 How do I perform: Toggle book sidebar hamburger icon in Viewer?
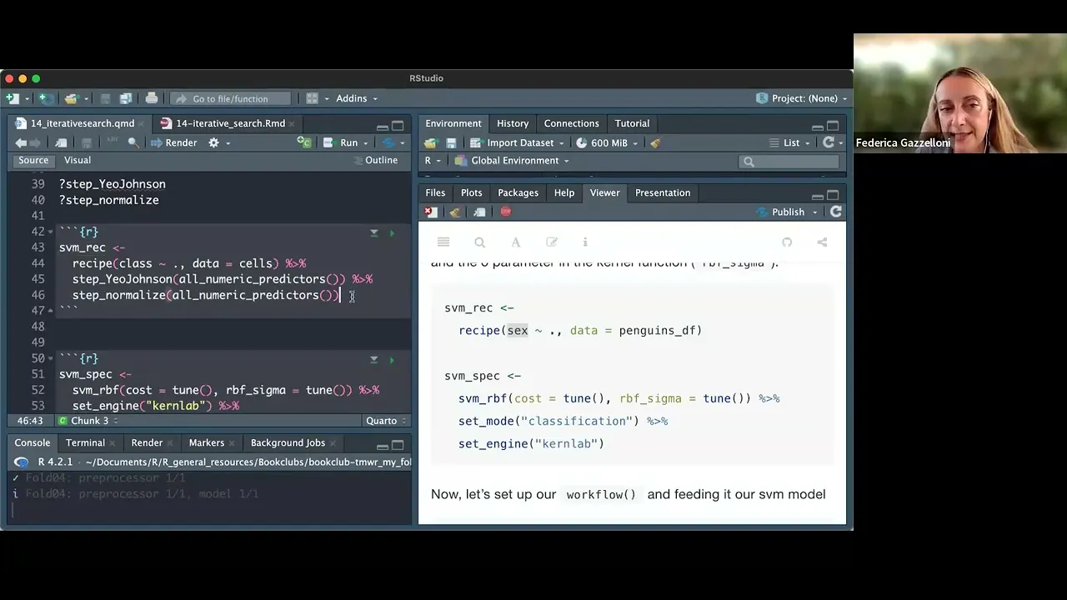click(x=443, y=242)
